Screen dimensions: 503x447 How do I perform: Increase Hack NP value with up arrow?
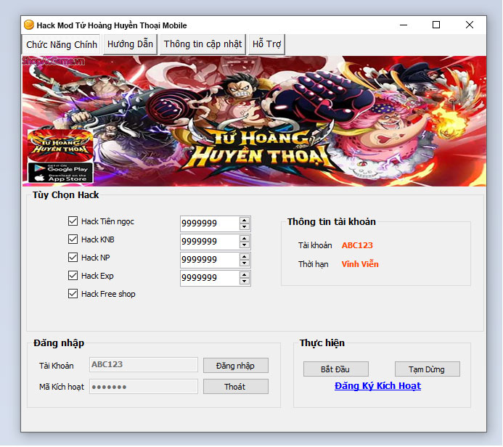click(245, 257)
